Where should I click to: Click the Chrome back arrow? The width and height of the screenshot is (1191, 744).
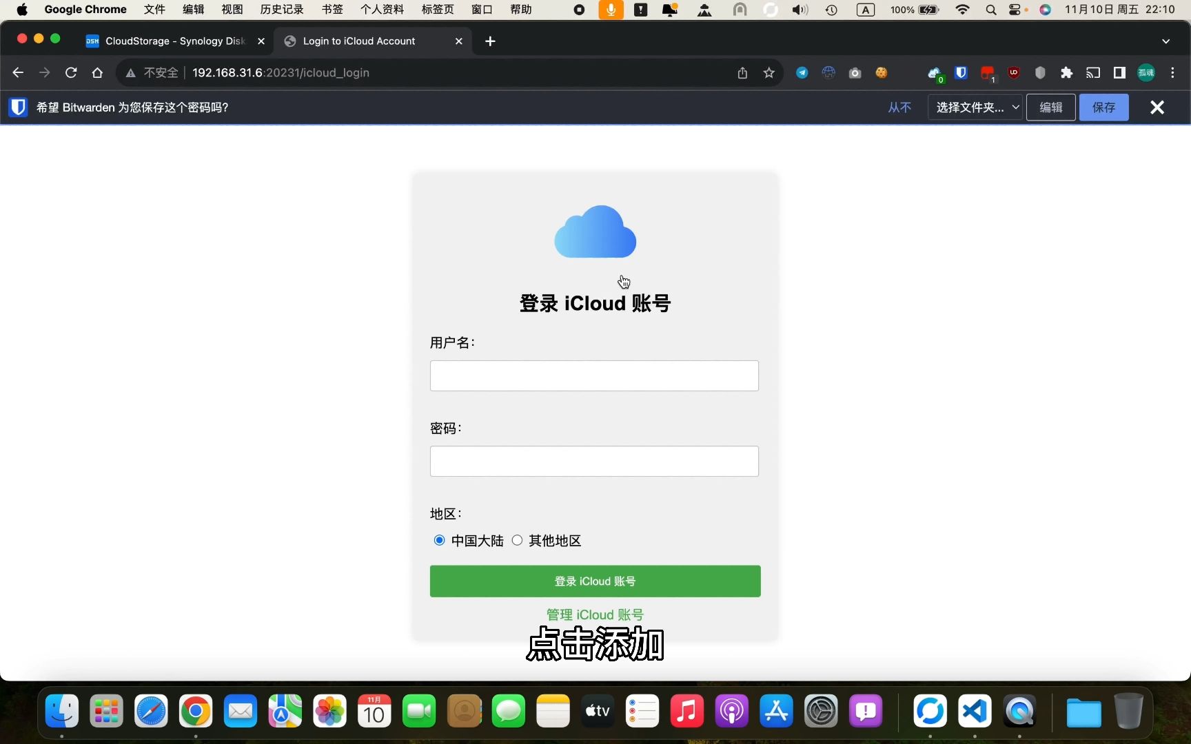18,72
